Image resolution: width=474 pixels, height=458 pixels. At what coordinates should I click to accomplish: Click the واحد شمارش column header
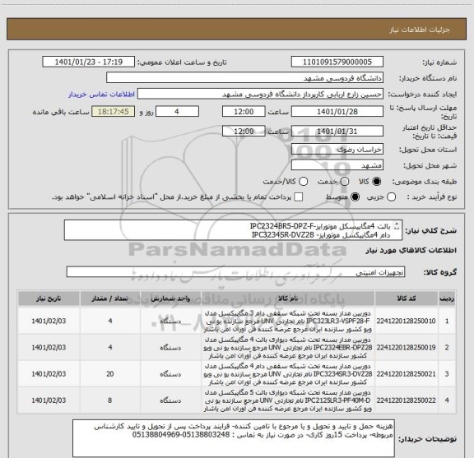pos(170,298)
